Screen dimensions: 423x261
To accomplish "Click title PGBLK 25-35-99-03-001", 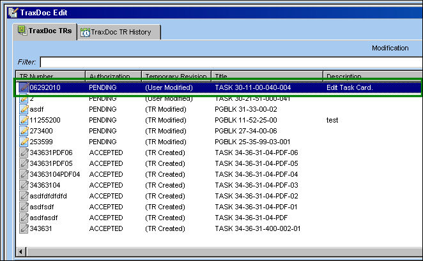I will tap(252, 142).
